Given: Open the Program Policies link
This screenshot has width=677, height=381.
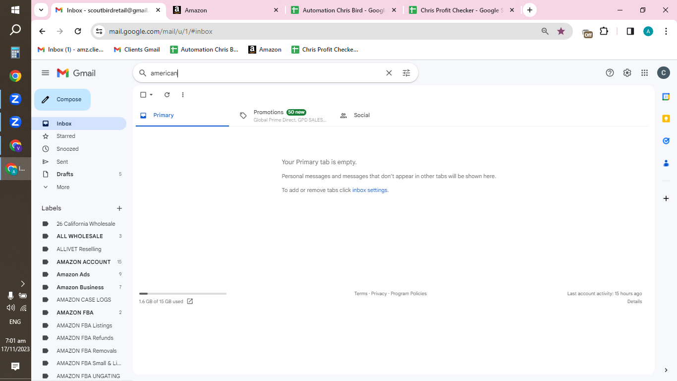Looking at the screenshot, I should 408,294.
